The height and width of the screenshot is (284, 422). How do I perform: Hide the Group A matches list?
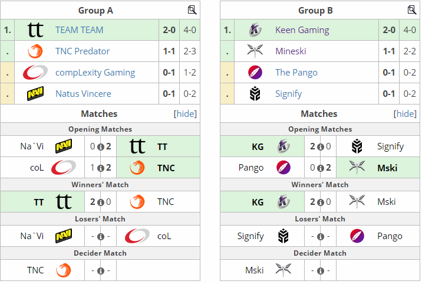[x=185, y=114]
